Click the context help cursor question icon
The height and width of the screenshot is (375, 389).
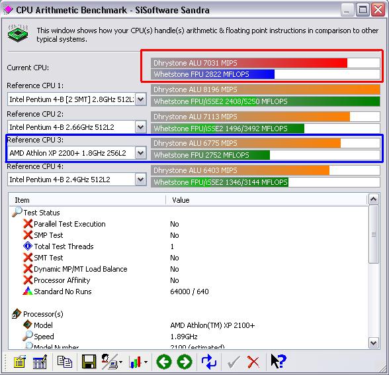tap(279, 361)
